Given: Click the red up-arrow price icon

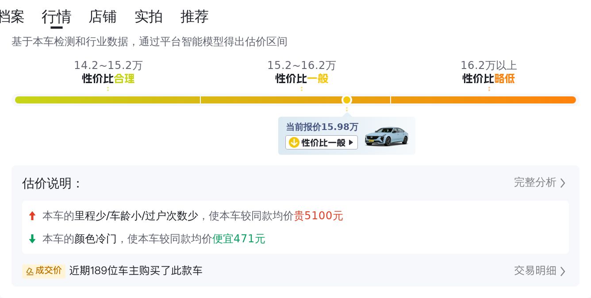Looking at the screenshot, I should (32, 216).
